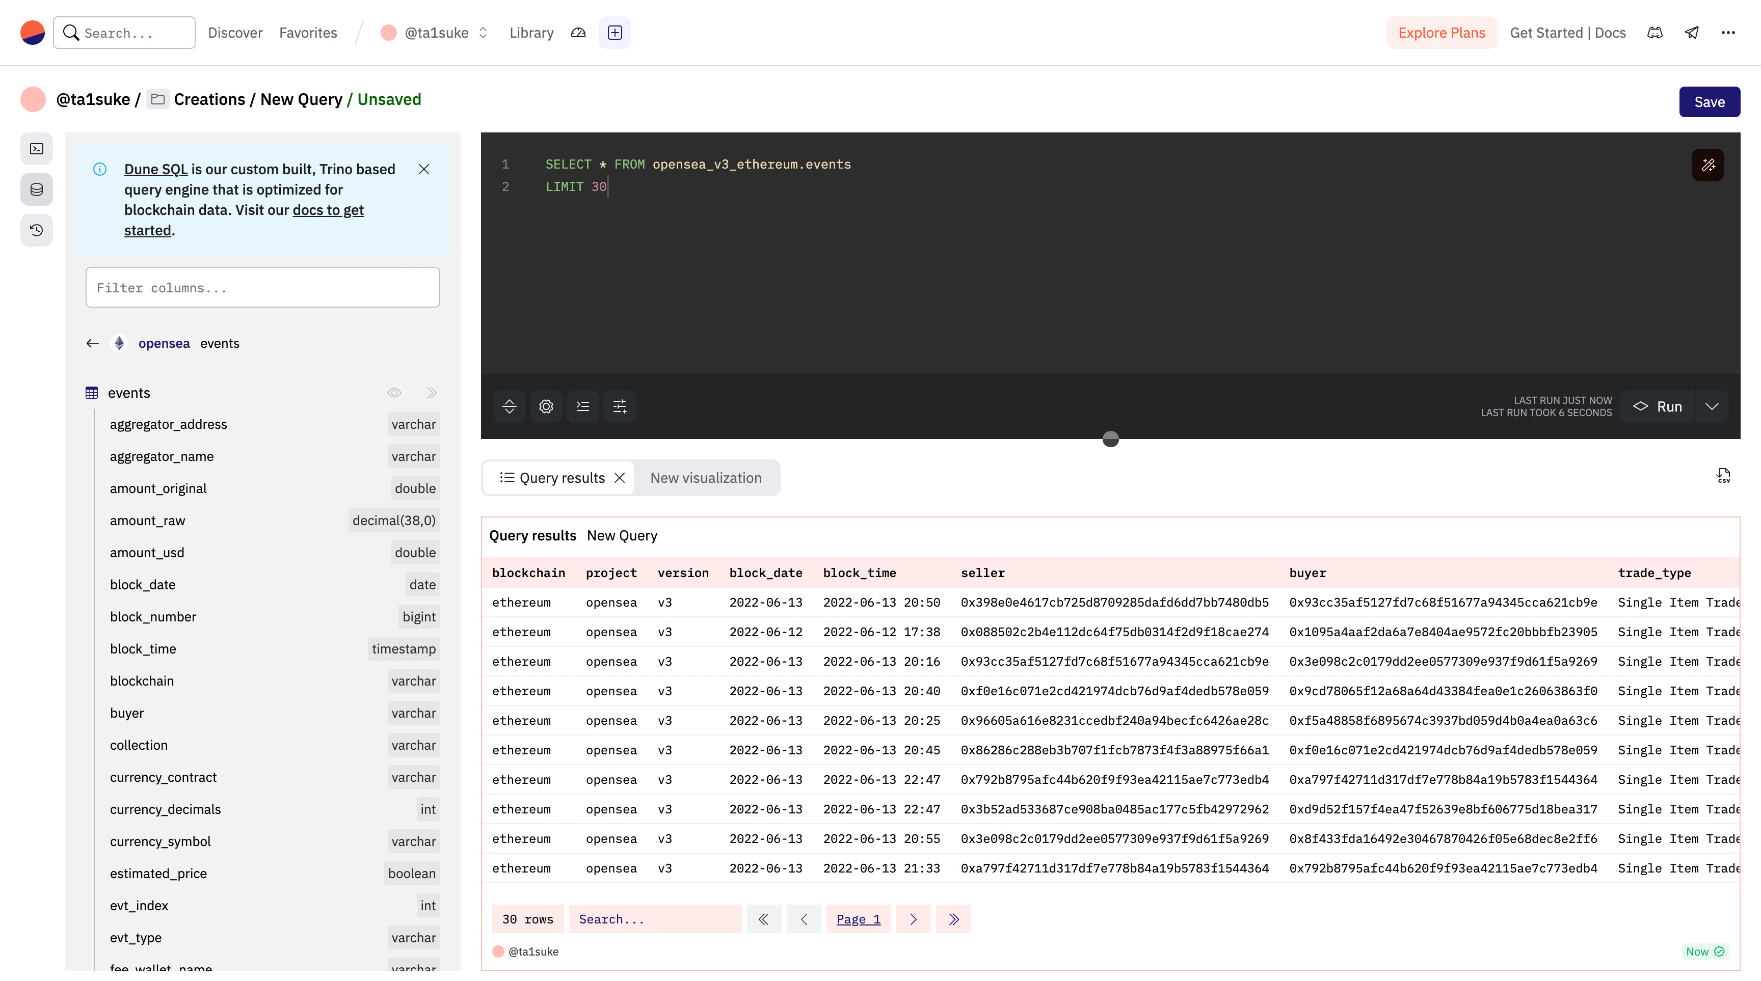Image resolution: width=1761 pixels, height=981 pixels.
Task: Click the magnifier icon in the search box
Action: [x=71, y=32]
